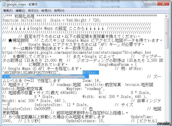172x126 pixels.
Task: Click the developers.google.com staticmaps URL line
Action: click(x=77, y=52)
